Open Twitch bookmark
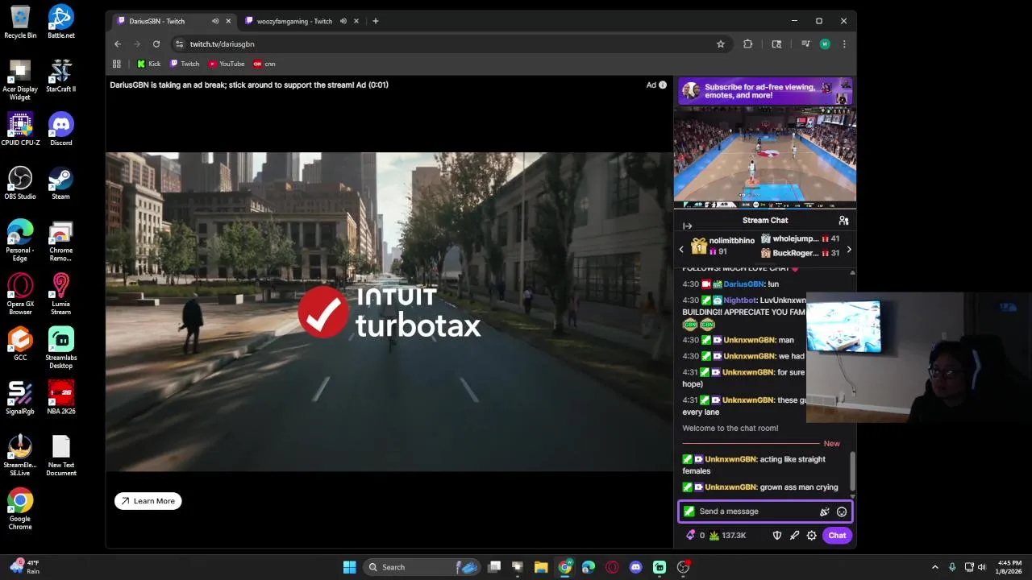Image resolution: width=1032 pixels, height=580 pixels. click(185, 64)
